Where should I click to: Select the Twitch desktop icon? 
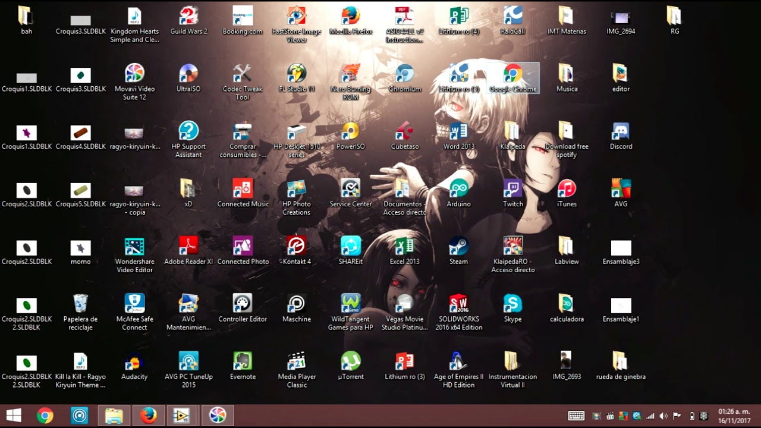point(512,193)
